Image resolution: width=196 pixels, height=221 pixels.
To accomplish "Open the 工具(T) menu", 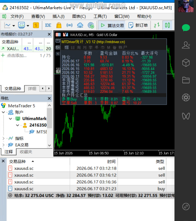I will (100, 17).
